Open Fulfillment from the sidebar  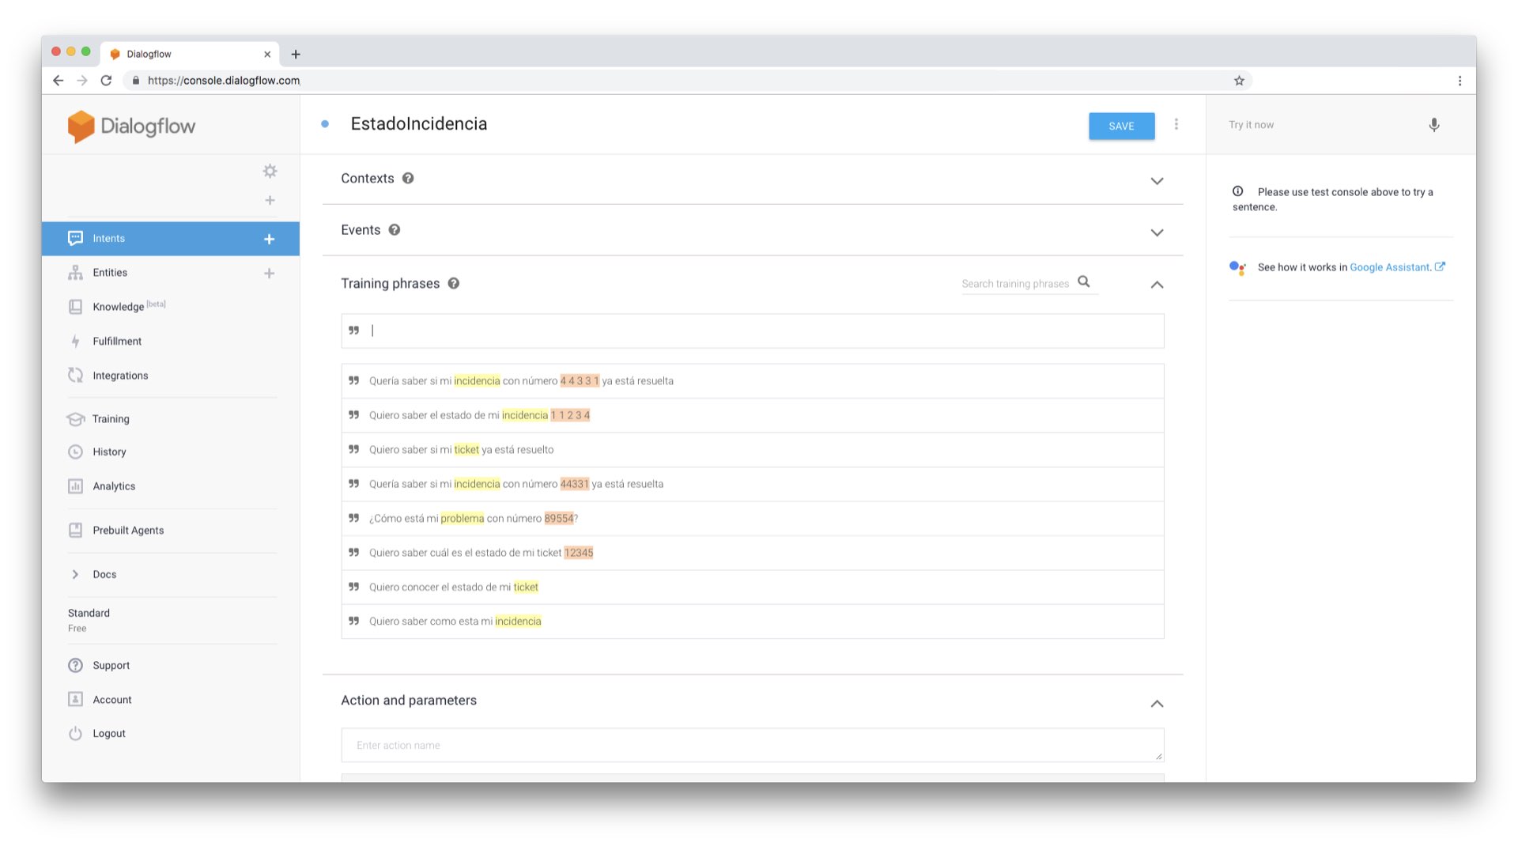(x=117, y=342)
